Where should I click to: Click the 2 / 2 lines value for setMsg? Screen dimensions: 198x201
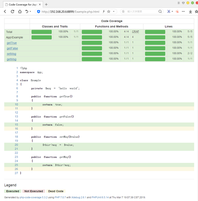point(190,53)
